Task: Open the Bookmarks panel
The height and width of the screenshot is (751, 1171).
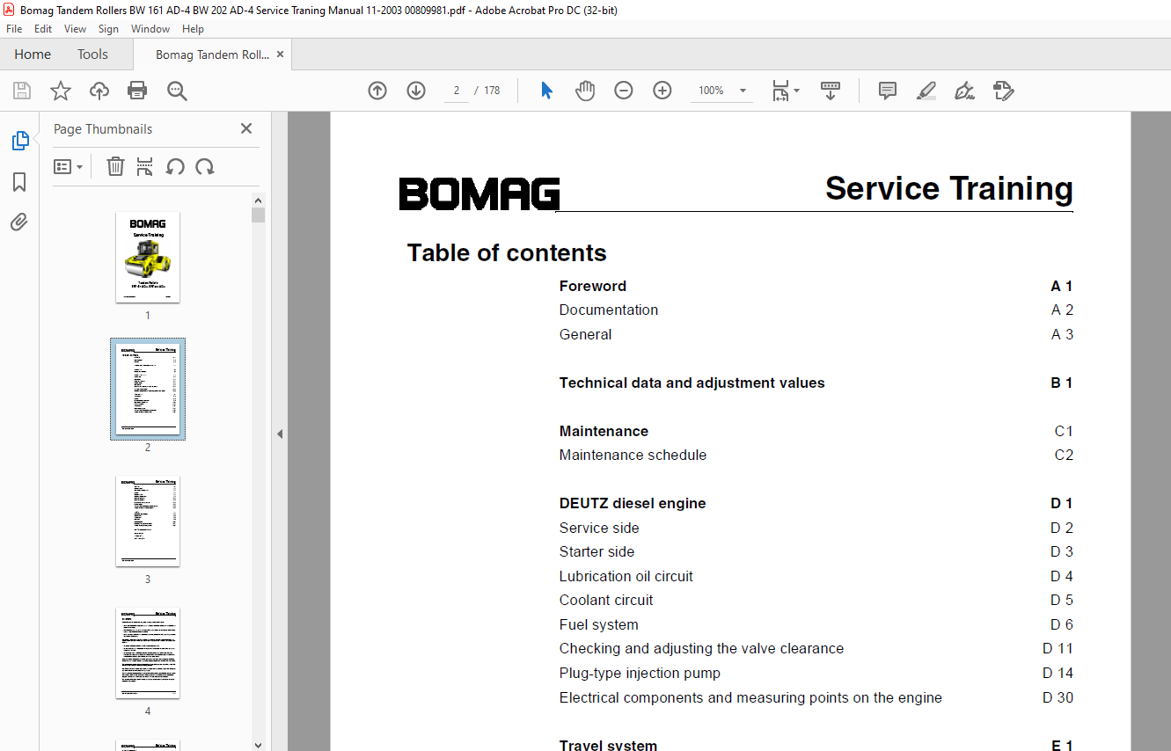Action: pos(19,182)
